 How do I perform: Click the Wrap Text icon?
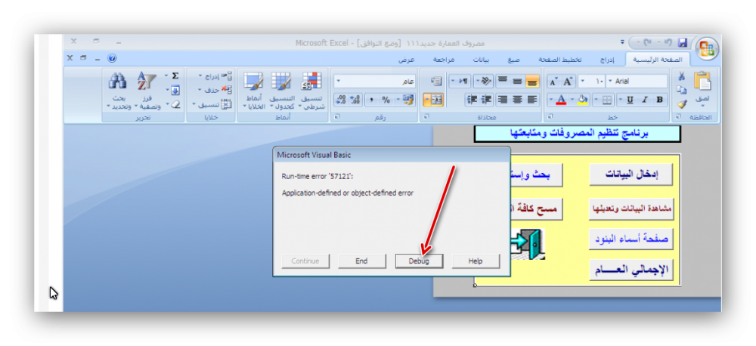pyautogui.click(x=436, y=82)
